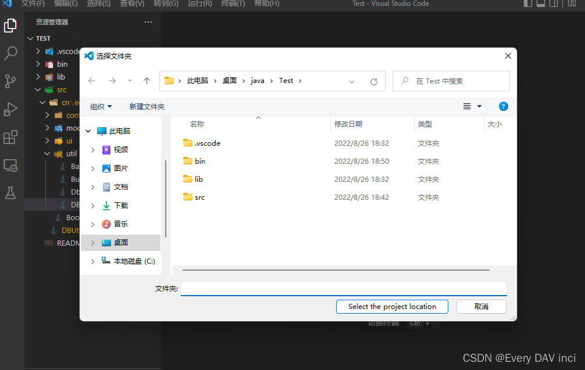Toggle primary sidebar layout icon in title bar

tap(527, 3)
